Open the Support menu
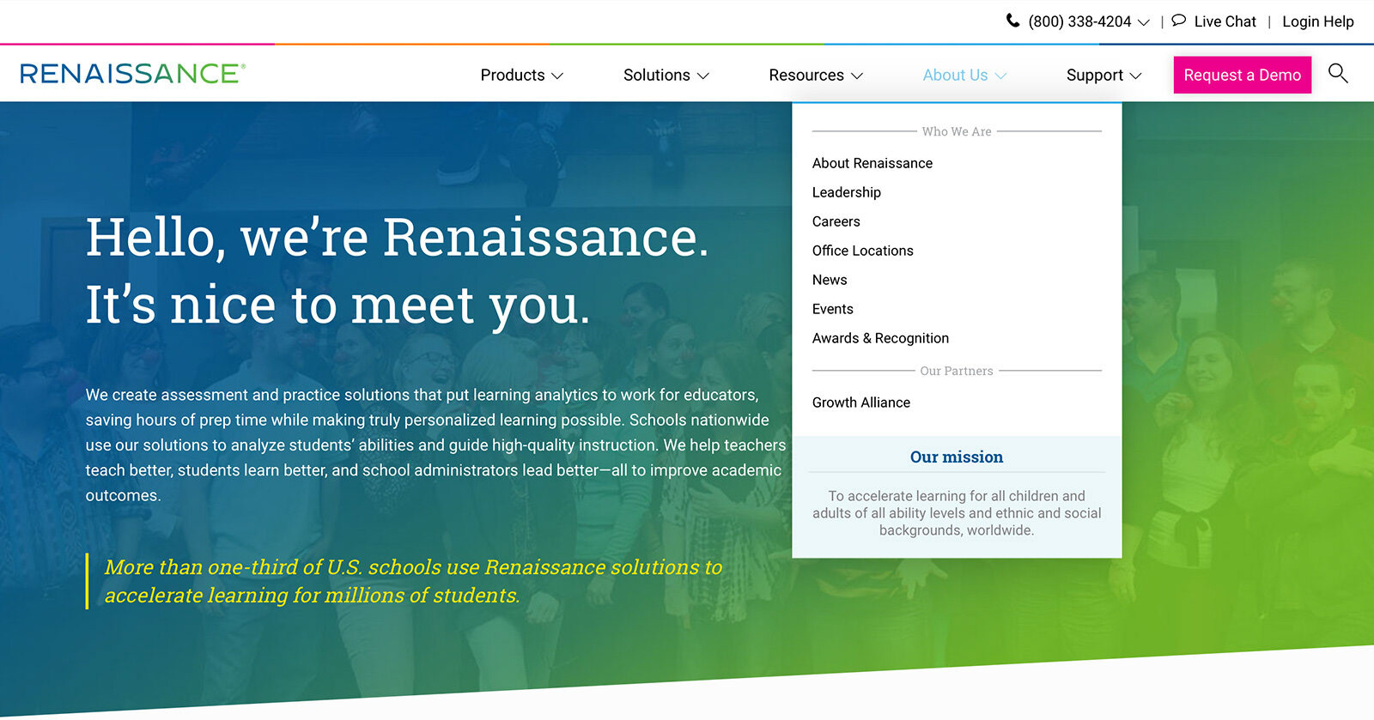Image resolution: width=1374 pixels, height=720 pixels. click(1095, 76)
